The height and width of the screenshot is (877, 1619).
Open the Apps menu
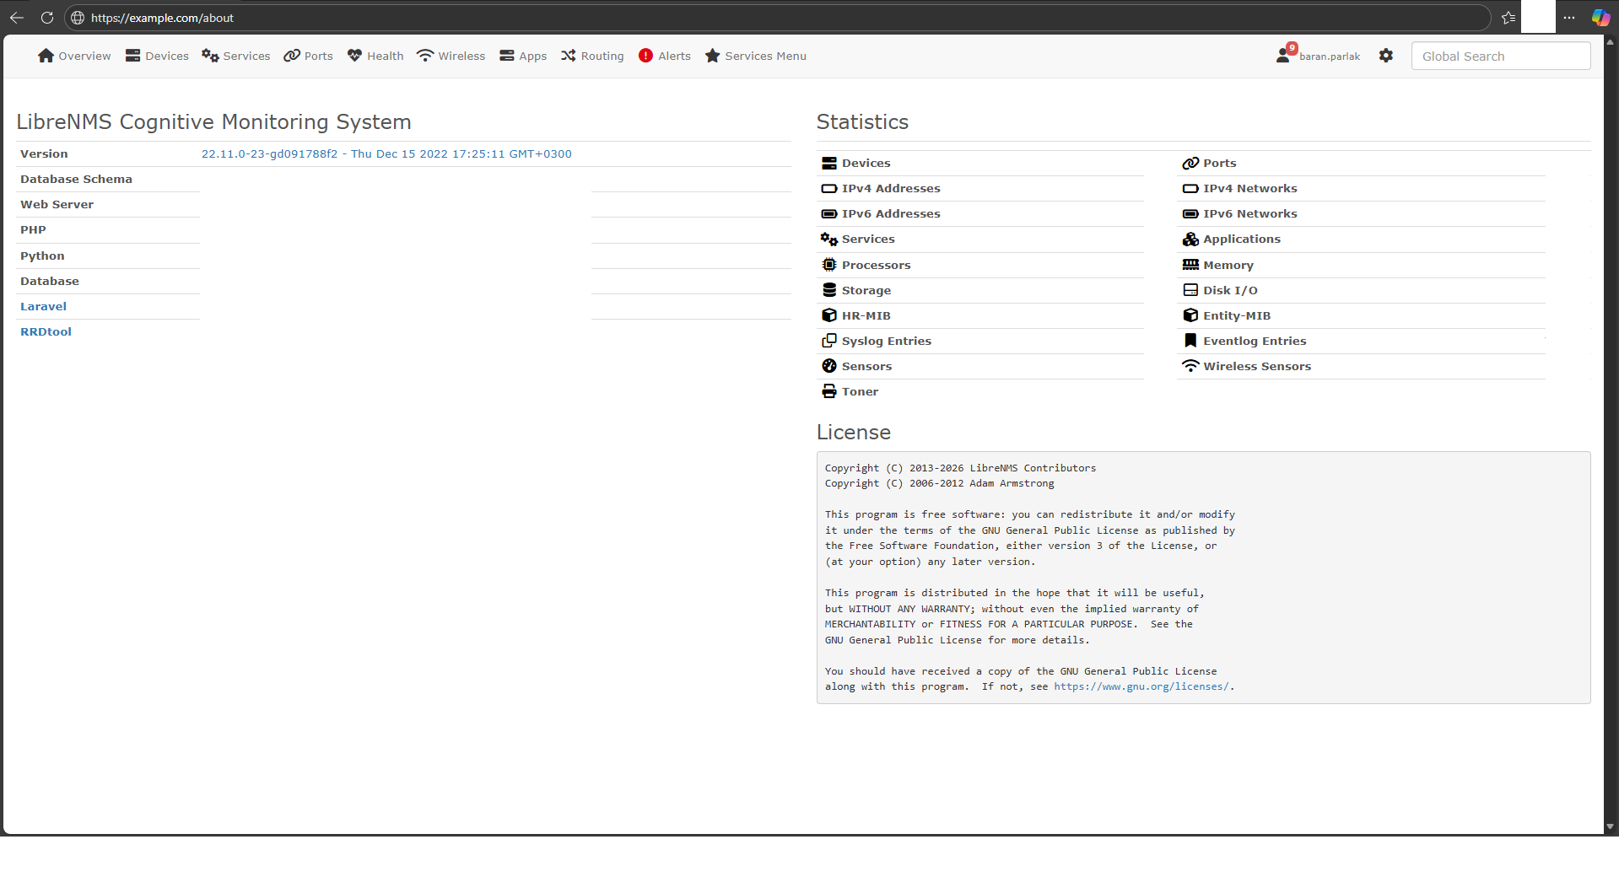click(x=523, y=56)
